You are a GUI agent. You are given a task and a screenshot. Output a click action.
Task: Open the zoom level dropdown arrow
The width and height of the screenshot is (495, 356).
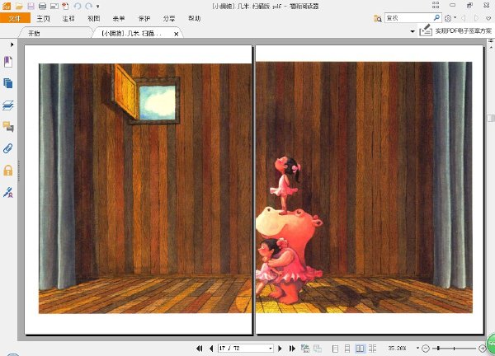coord(417,348)
